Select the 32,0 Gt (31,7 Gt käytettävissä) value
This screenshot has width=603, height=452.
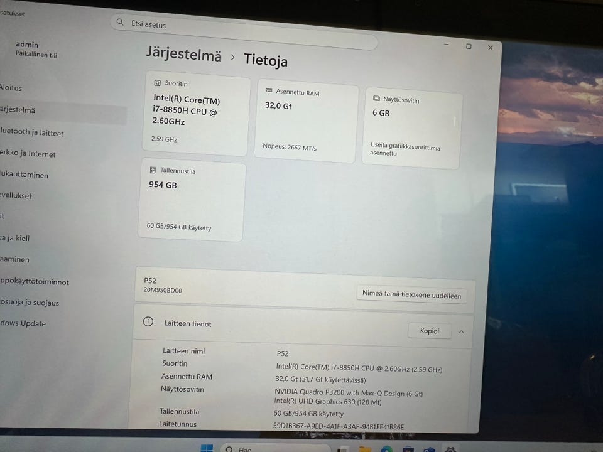[x=320, y=379]
